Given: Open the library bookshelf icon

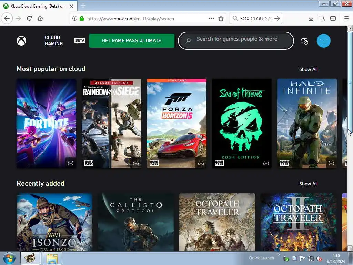Looking at the screenshot, I should point(322,19).
